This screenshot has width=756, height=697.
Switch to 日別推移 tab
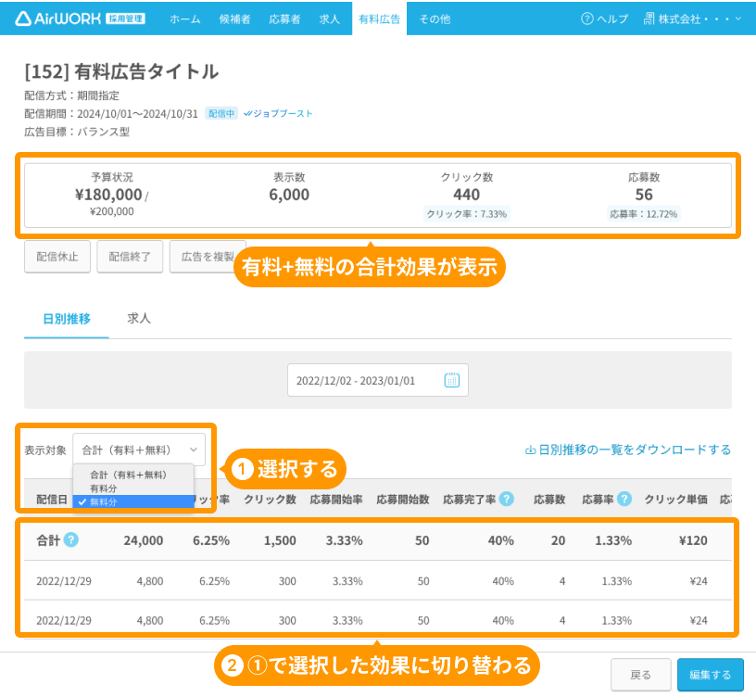coord(67,319)
